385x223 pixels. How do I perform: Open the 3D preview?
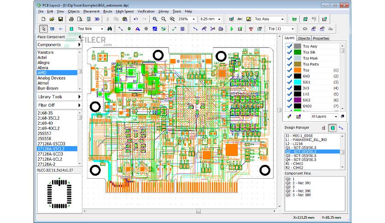(x=97, y=19)
